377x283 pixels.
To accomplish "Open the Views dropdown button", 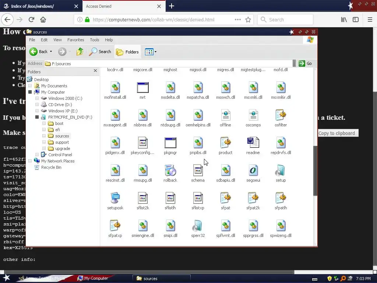I will 151,52.
